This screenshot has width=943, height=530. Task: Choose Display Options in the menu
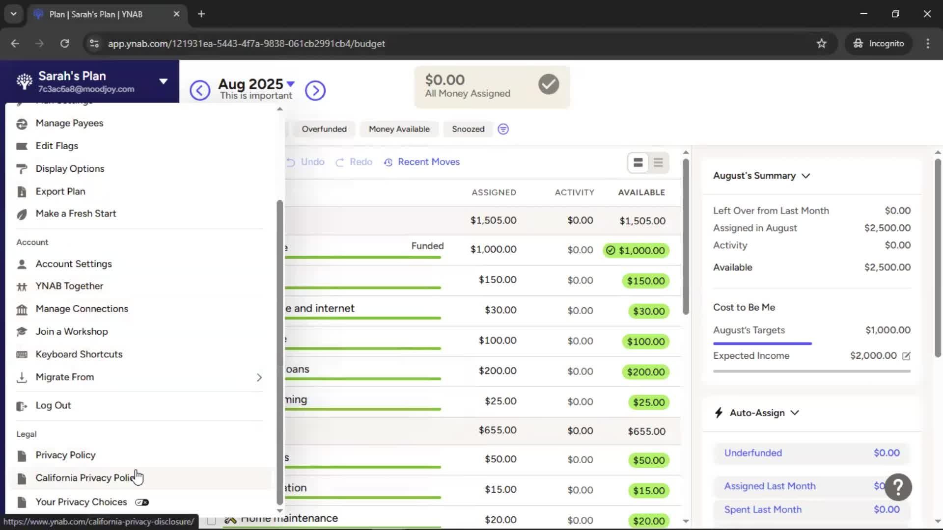click(70, 169)
